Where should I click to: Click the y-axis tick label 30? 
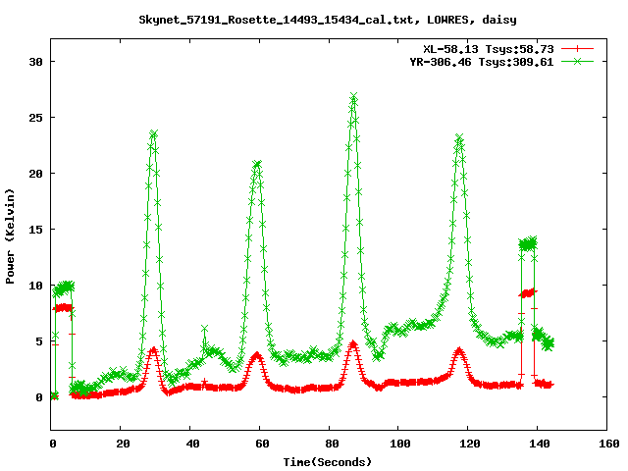pos(35,62)
